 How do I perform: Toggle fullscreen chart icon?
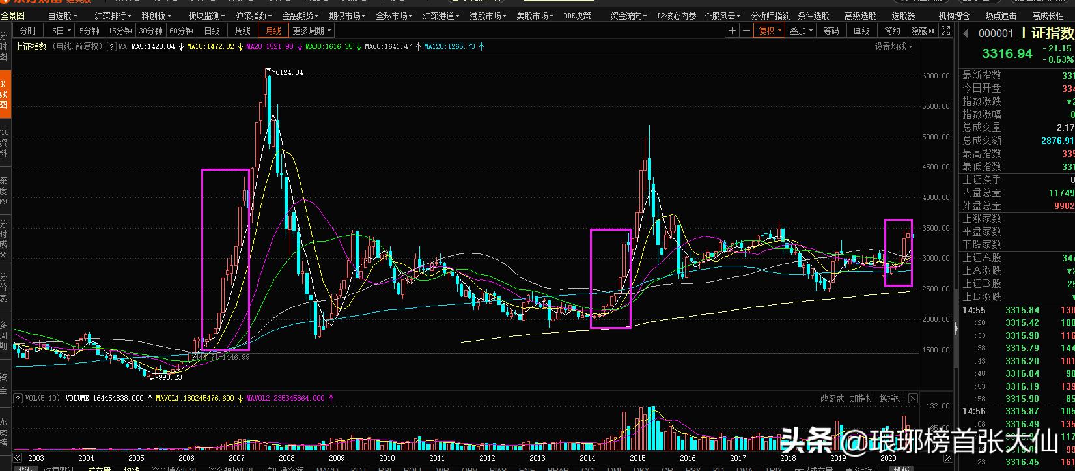pos(946,31)
